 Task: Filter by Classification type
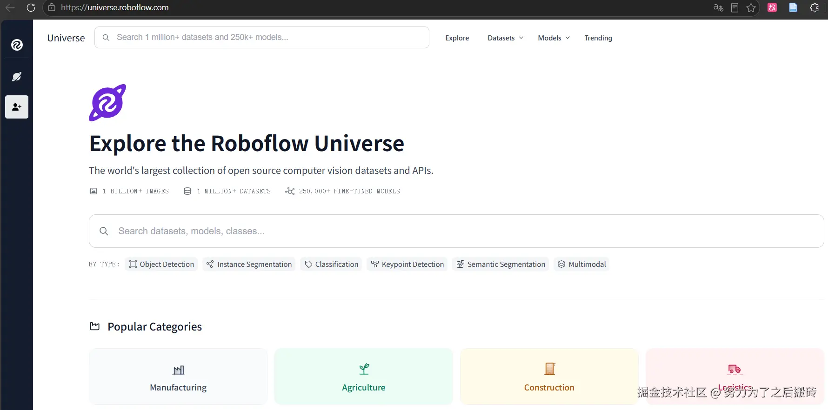click(x=331, y=264)
